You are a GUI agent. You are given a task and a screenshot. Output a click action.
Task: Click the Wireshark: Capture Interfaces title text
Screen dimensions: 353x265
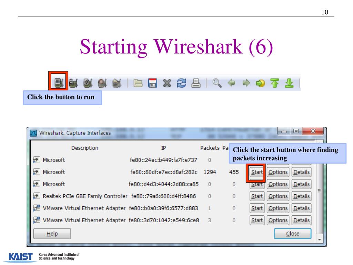(x=75, y=133)
